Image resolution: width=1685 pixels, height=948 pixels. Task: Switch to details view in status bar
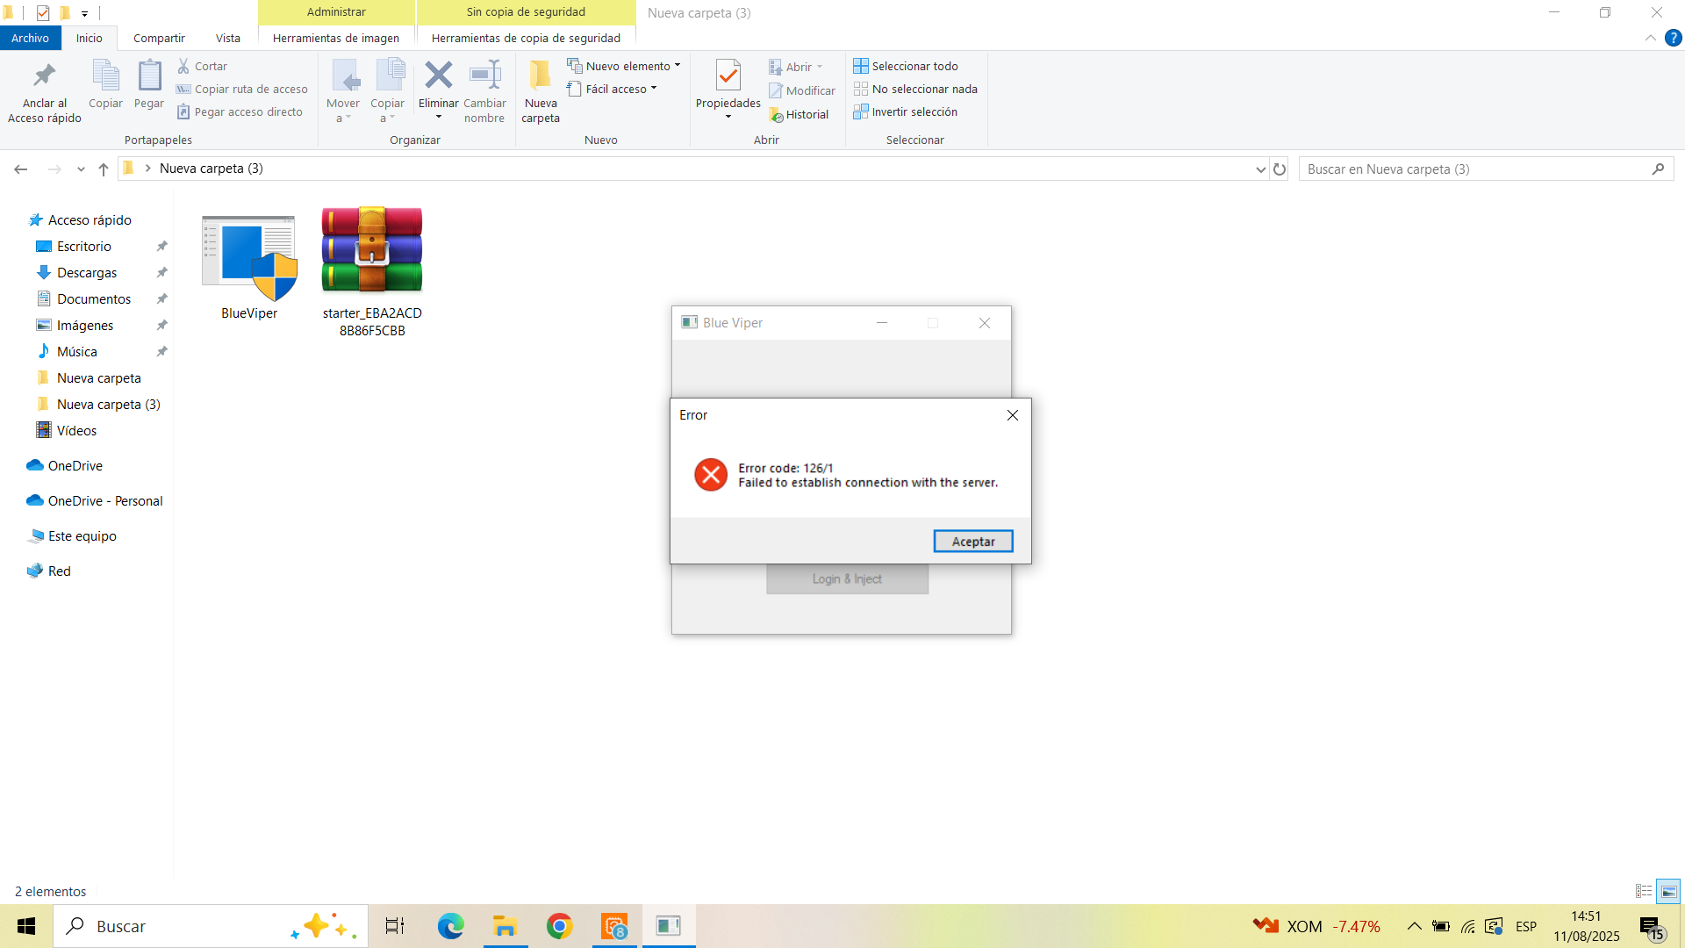[x=1644, y=891]
